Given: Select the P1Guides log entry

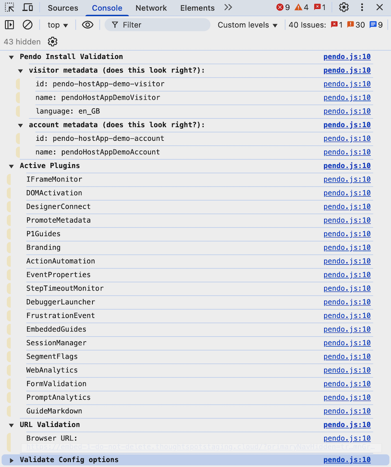Looking at the screenshot, I should pyautogui.click(x=43, y=234).
